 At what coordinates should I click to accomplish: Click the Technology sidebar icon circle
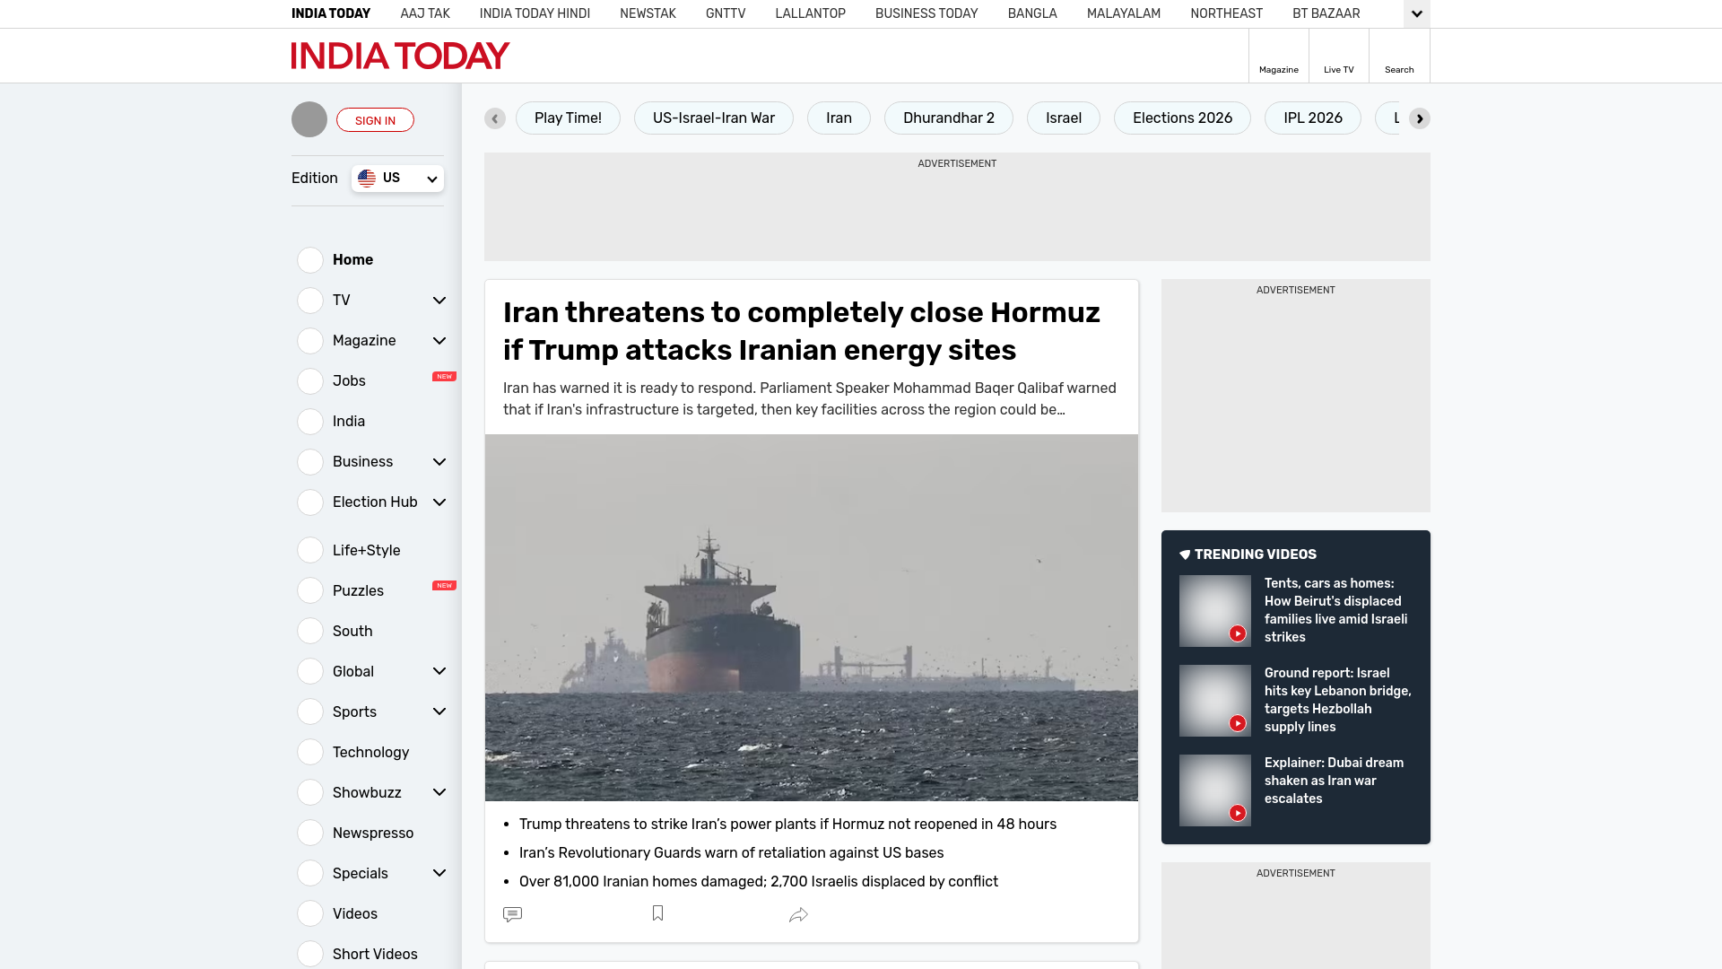pyautogui.click(x=310, y=752)
